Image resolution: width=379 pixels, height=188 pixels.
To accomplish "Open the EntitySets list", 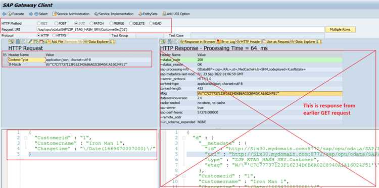I will coord(148,14).
